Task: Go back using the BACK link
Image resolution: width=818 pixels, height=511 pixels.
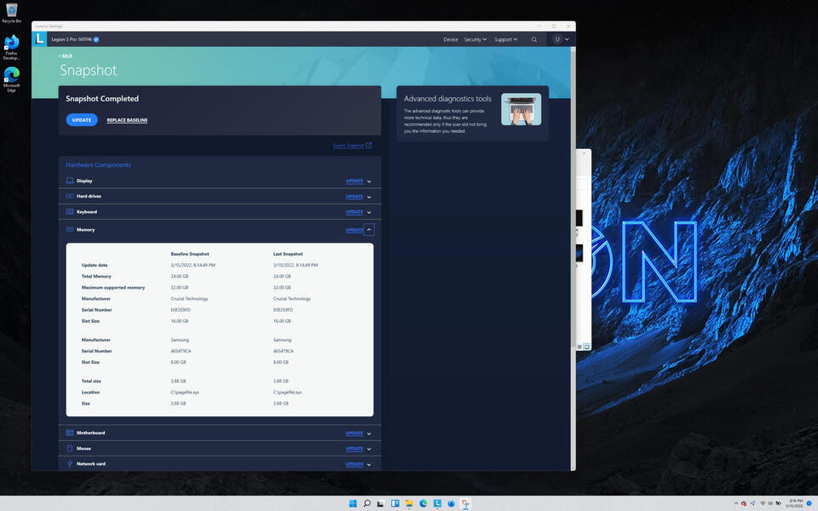Action: [x=66, y=56]
